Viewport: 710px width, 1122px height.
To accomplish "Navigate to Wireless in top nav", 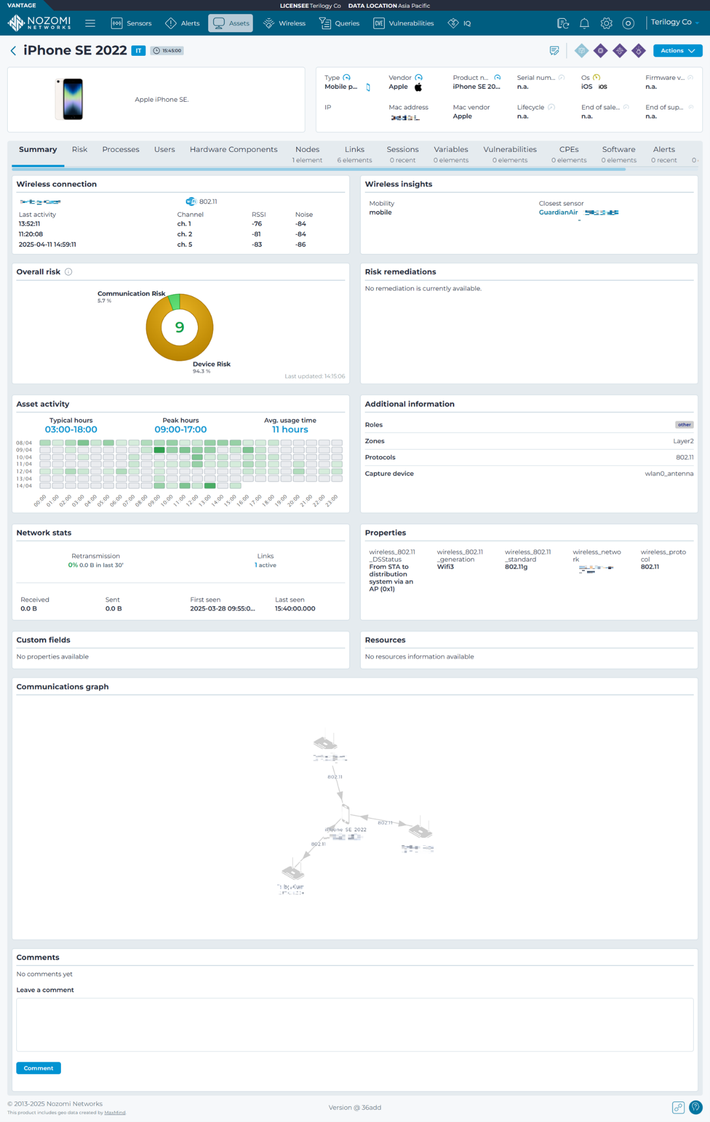I will [x=285, y=23].
